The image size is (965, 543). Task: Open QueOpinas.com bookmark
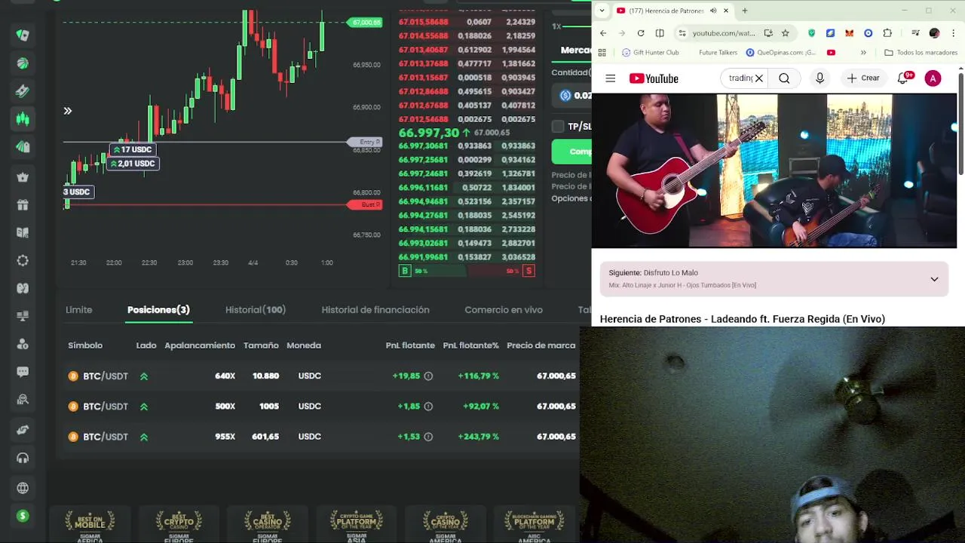point(781,53)
